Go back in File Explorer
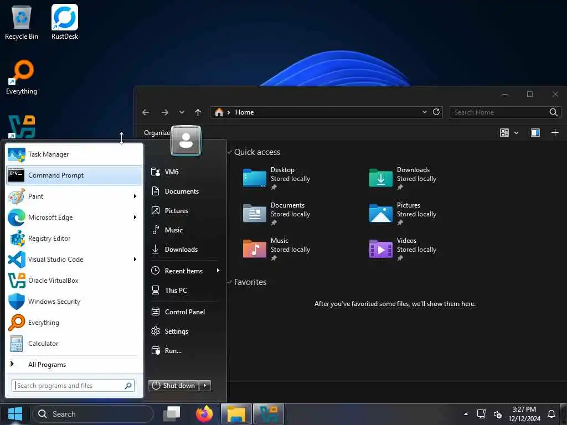Image resolution: width=567 pixels, height=425 pixels. (x=146, y=112)
